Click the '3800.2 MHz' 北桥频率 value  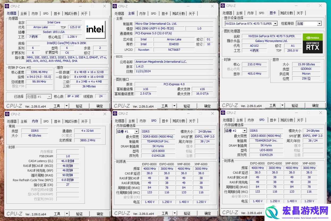(x=88, y=140)
